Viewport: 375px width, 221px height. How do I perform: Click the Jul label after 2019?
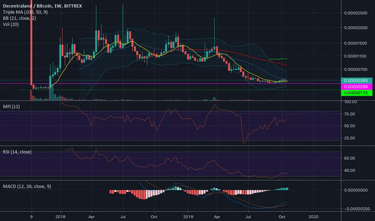click(x=248, y=217)
